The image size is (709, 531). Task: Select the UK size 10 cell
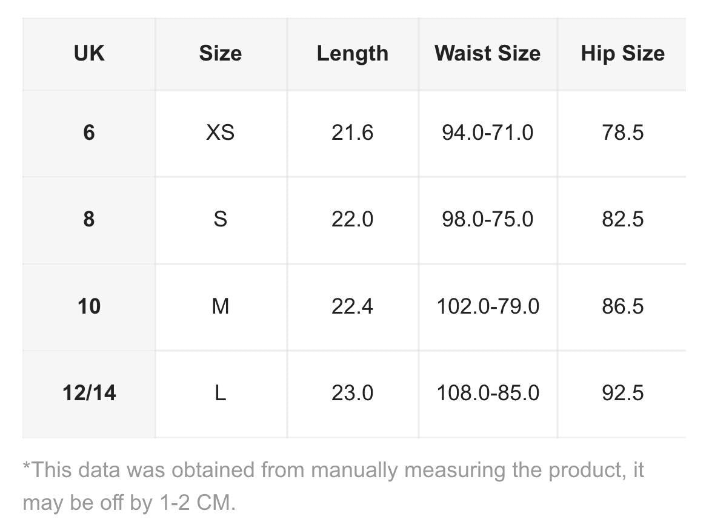click(89, 306)
